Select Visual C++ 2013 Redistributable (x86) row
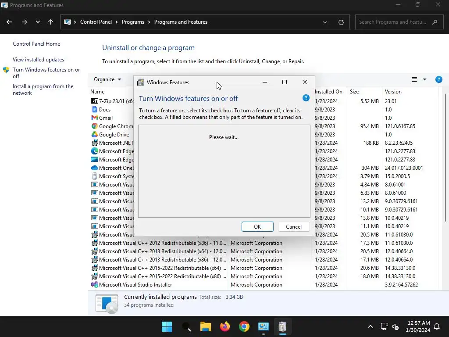Viewport: 449px width, 337px height. [x=264, y=260]
